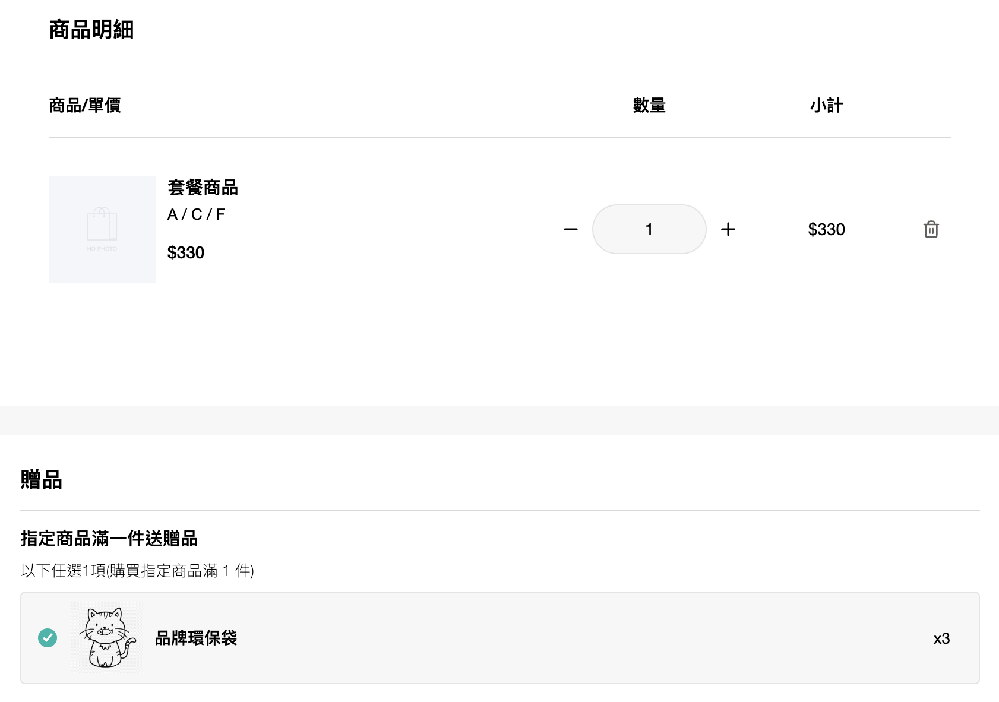Open the 套餐商品 product name link
Viewport: 999px width, 702px height.
tap(203, 188)
